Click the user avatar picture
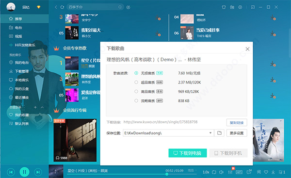Image resolution: width=291 pixels, height=178 pixels. click(11, 7)
